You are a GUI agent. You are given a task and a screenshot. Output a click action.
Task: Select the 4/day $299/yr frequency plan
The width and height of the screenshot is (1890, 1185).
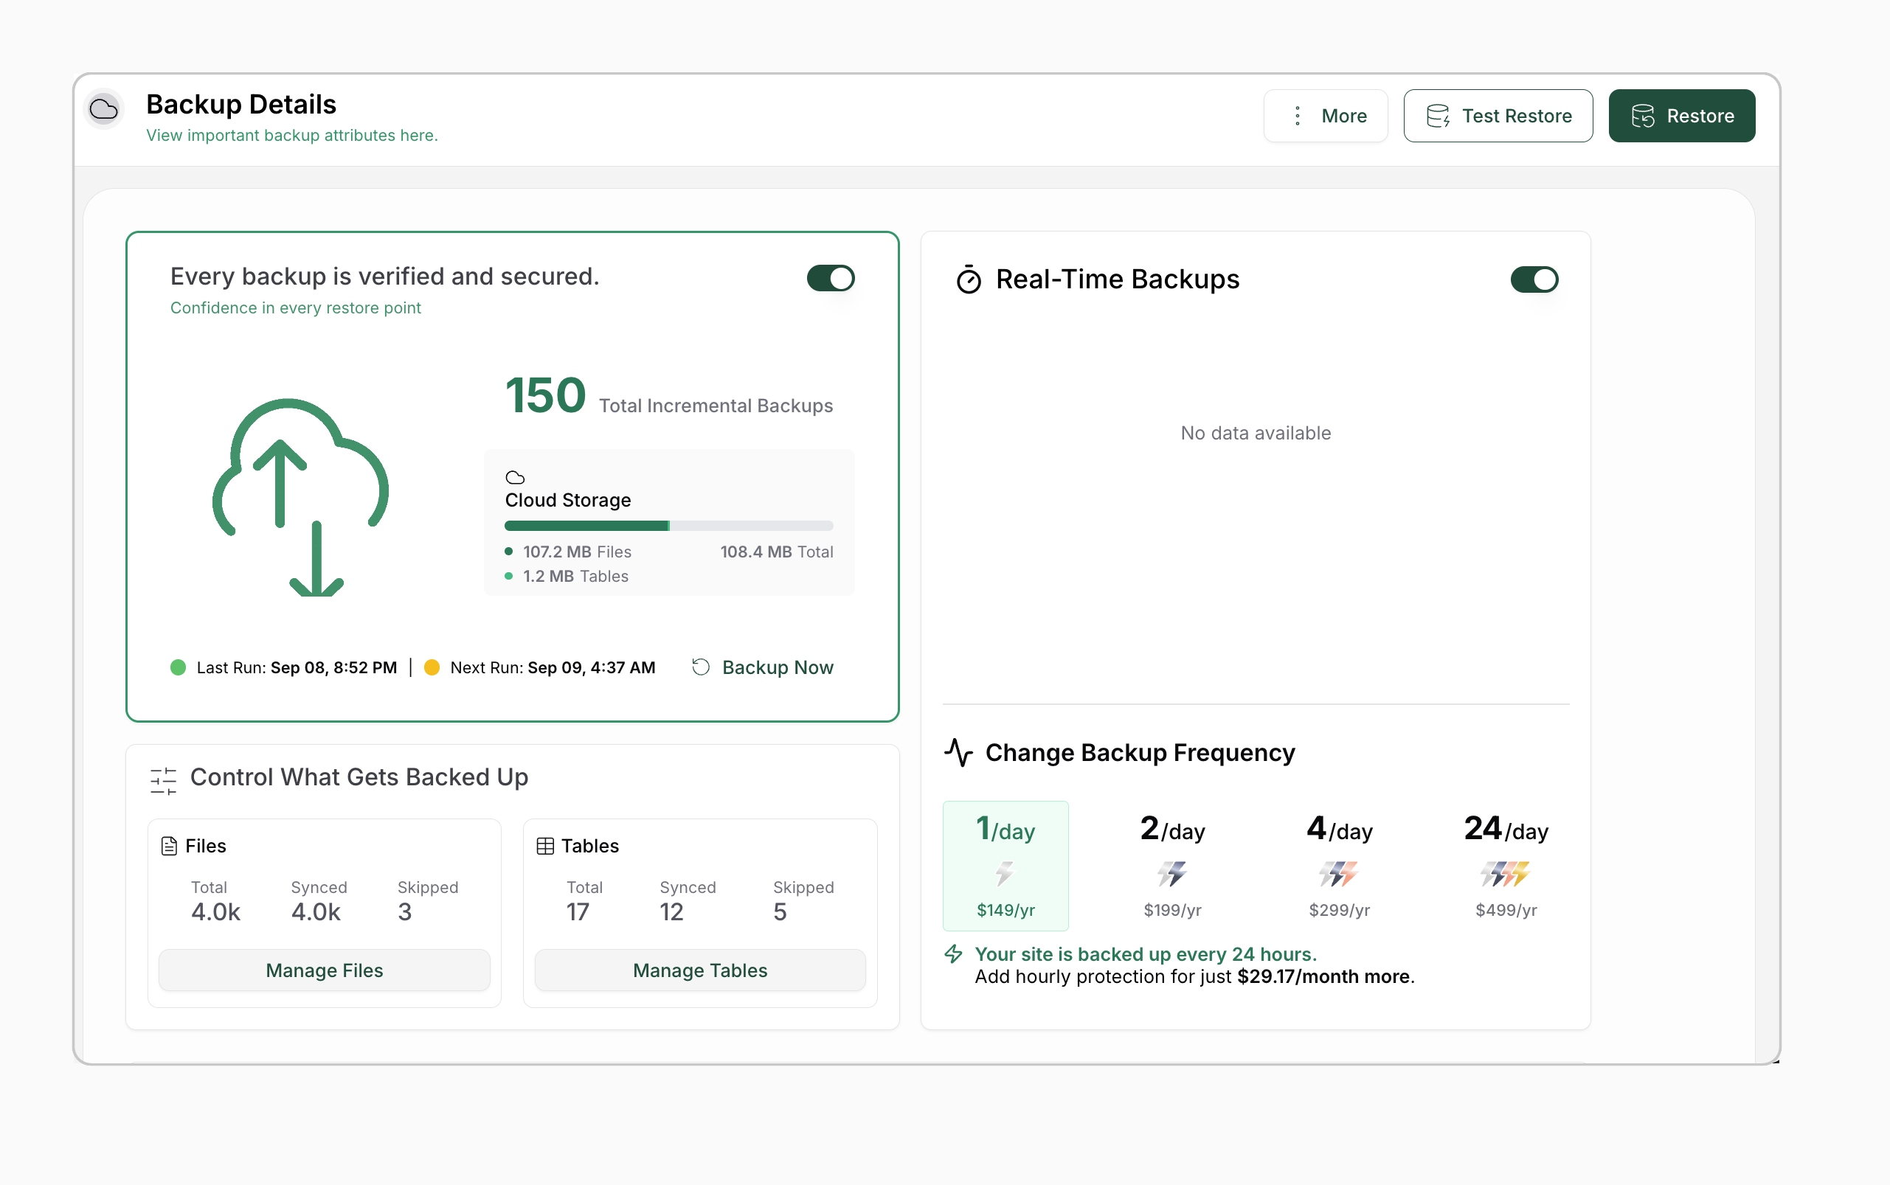click(x=1339, y=865)
